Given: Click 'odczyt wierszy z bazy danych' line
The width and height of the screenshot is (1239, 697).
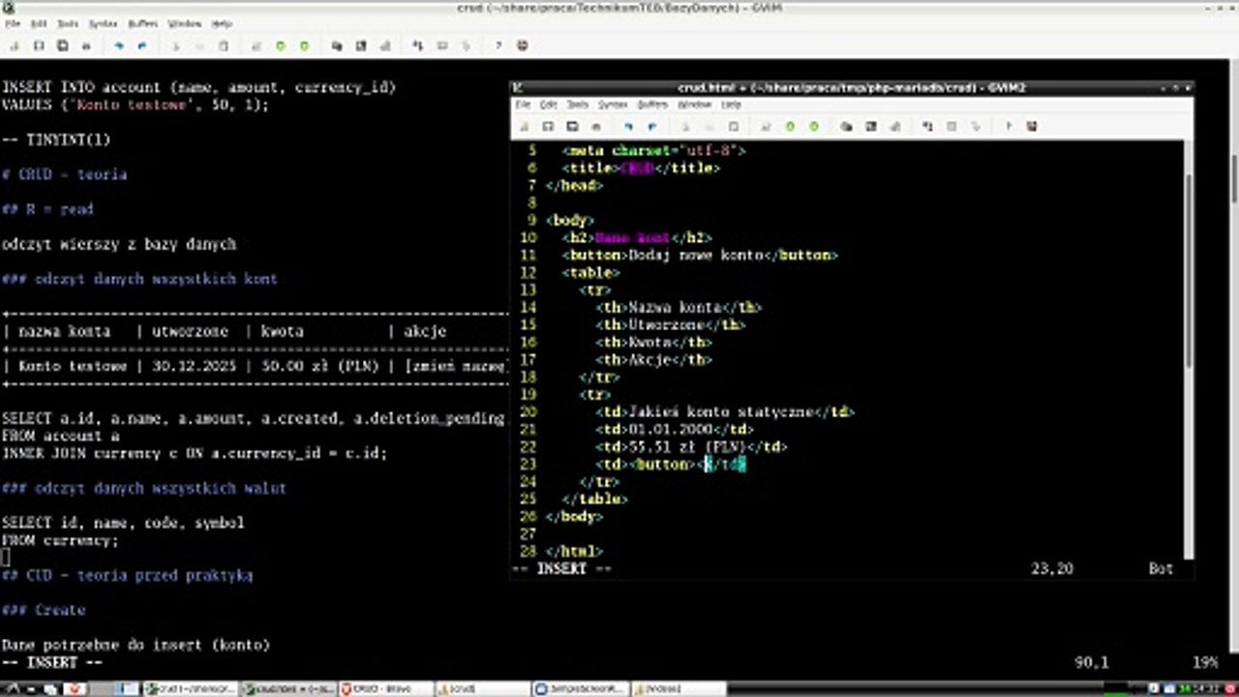Looking at the screenshot, I should (119, 244).
